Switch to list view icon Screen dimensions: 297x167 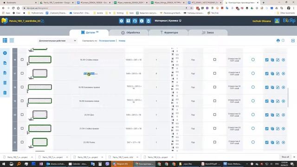click(x=5, y=40)
